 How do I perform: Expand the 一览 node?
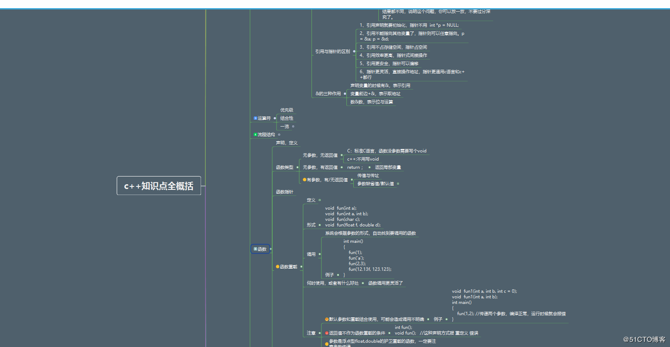pos(293,126)
